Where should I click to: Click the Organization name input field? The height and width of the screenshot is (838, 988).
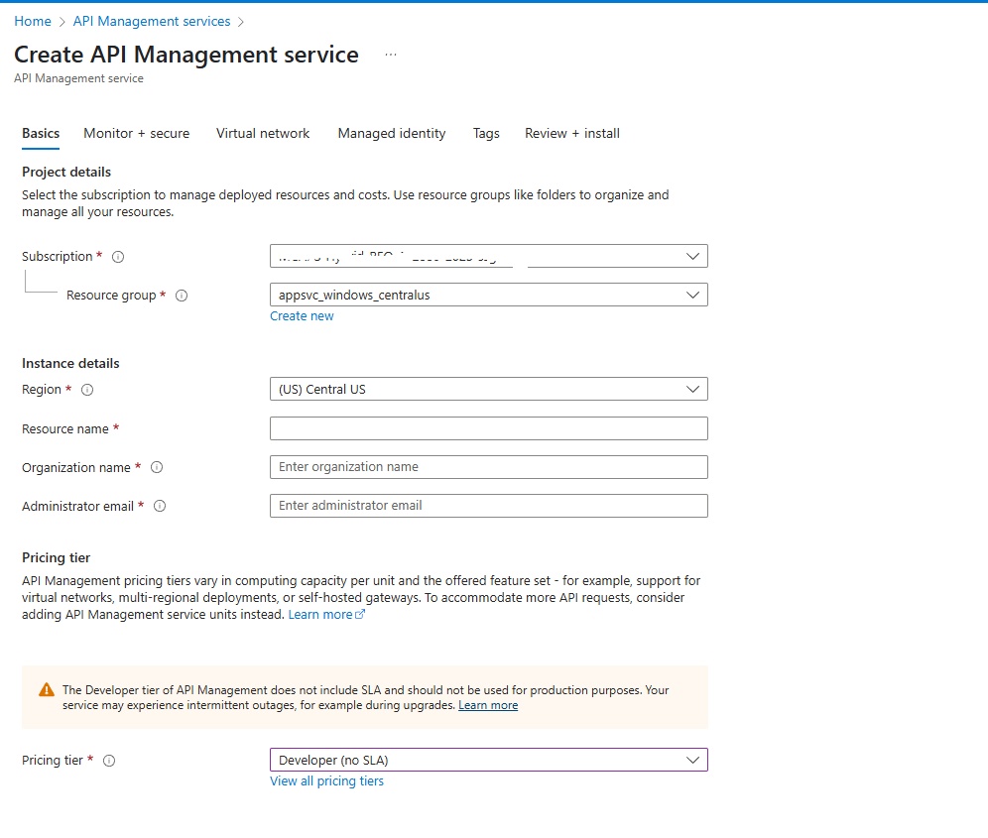489,467
